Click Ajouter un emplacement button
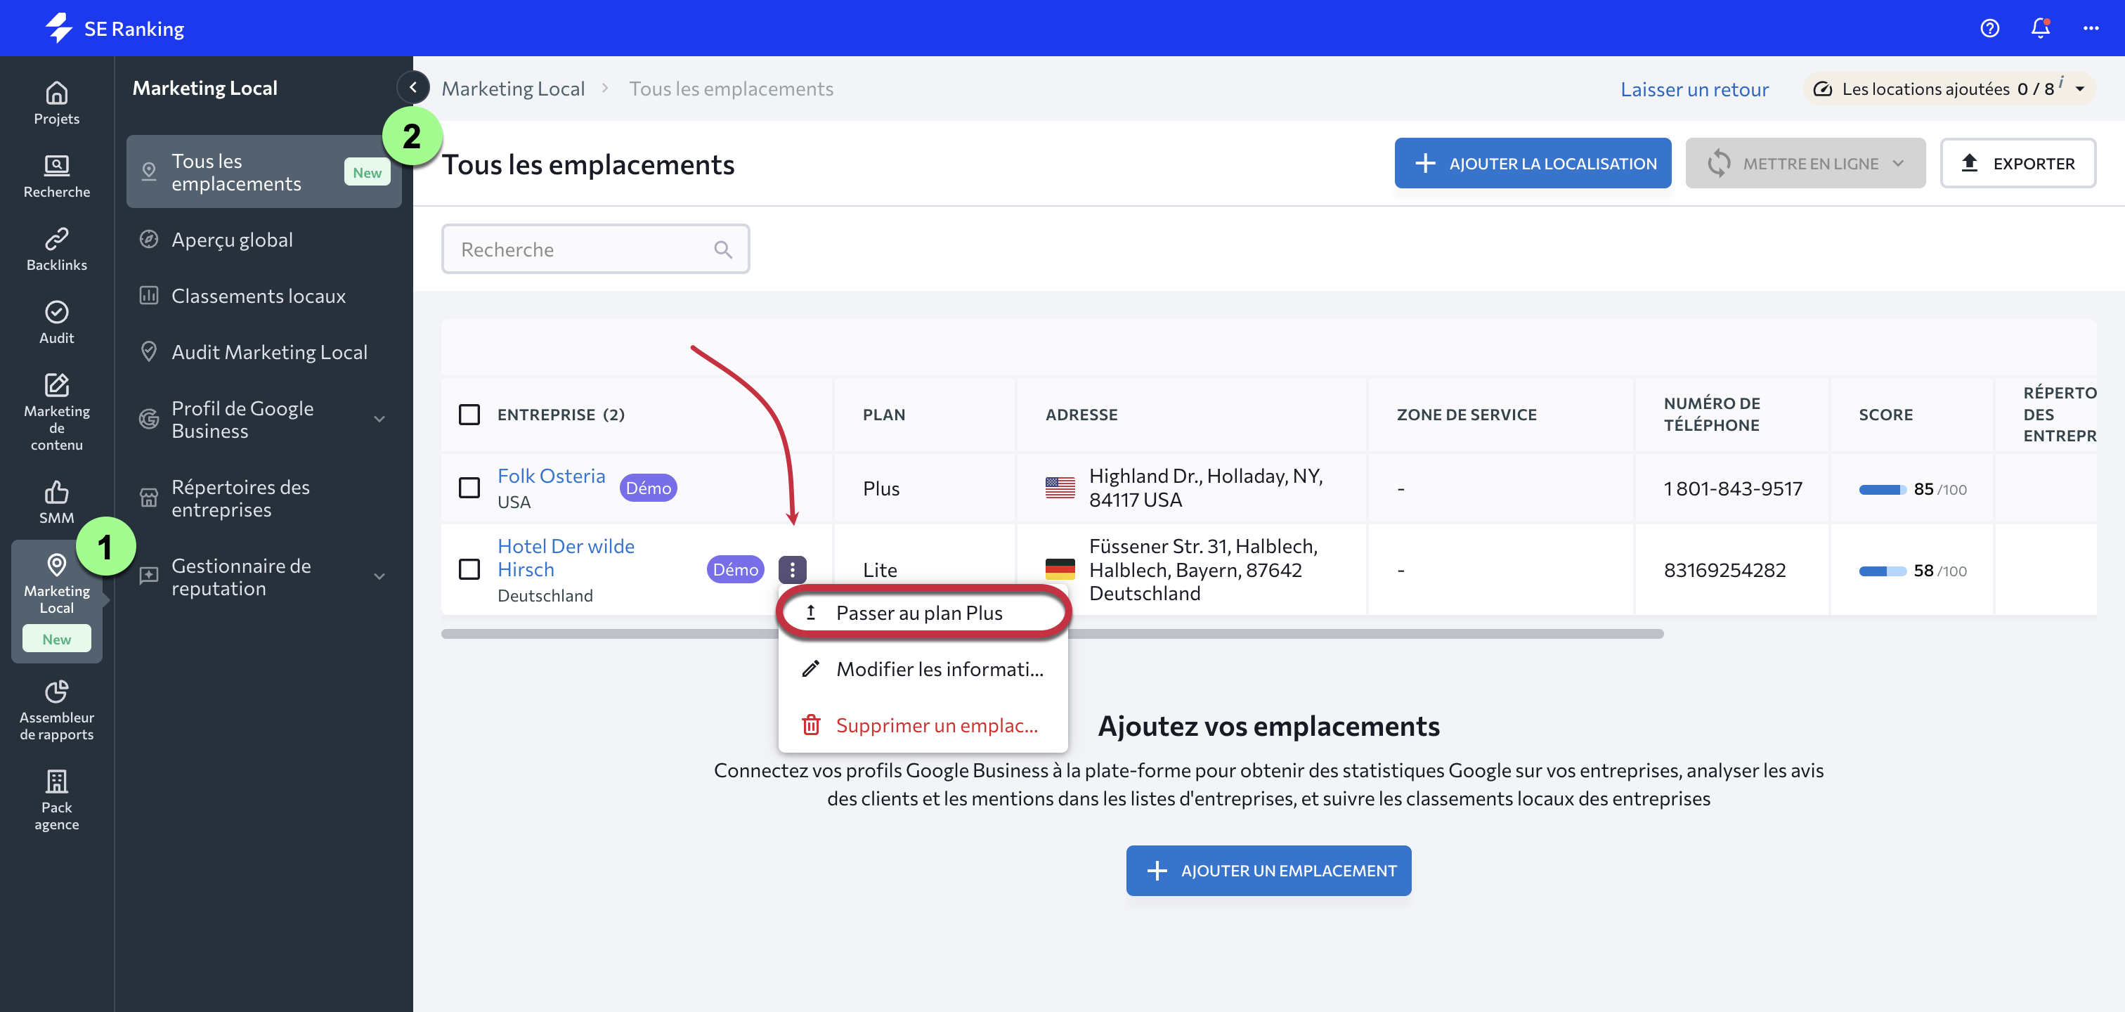Image resolution: width=2125 pixels, height=1012 pixels. (x=1268, y=870)
